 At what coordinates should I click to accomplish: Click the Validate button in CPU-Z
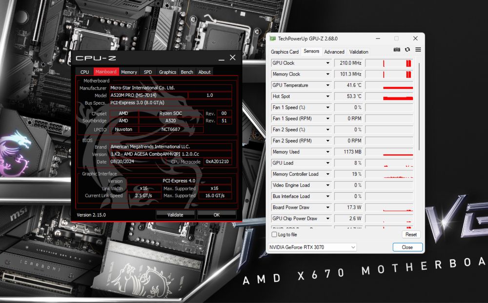[x=175, y=215]
